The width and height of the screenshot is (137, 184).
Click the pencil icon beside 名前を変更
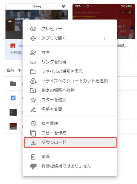[x=33, y=110]
